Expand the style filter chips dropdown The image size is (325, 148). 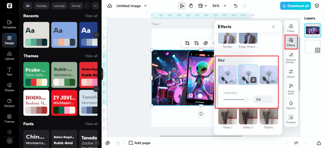pos(95,6)
